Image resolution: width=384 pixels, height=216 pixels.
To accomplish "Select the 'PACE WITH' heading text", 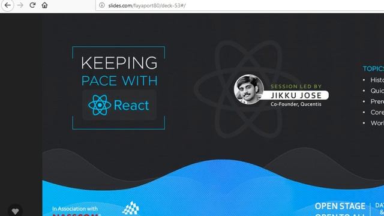I will click(119, 81).
